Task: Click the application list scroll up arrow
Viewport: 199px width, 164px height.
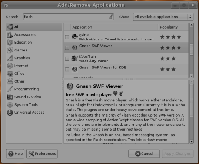Action: (x=192, y=25)
